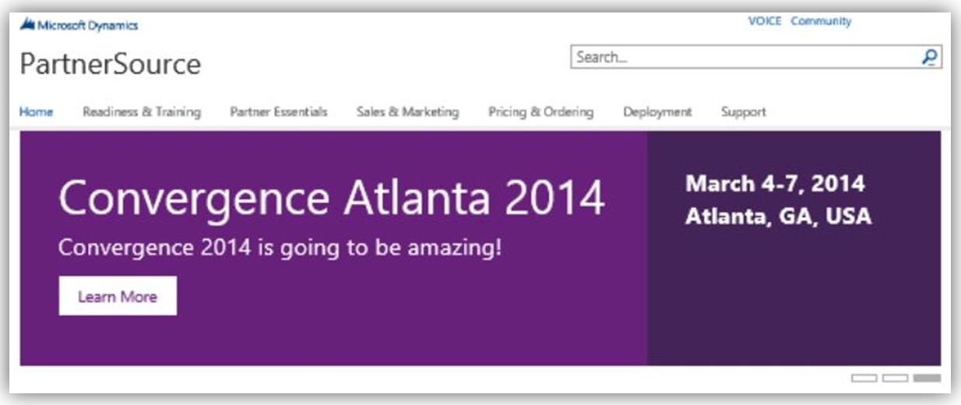Open Pricing & Ordering menu
961x405 pixels.
coord(540,111)
